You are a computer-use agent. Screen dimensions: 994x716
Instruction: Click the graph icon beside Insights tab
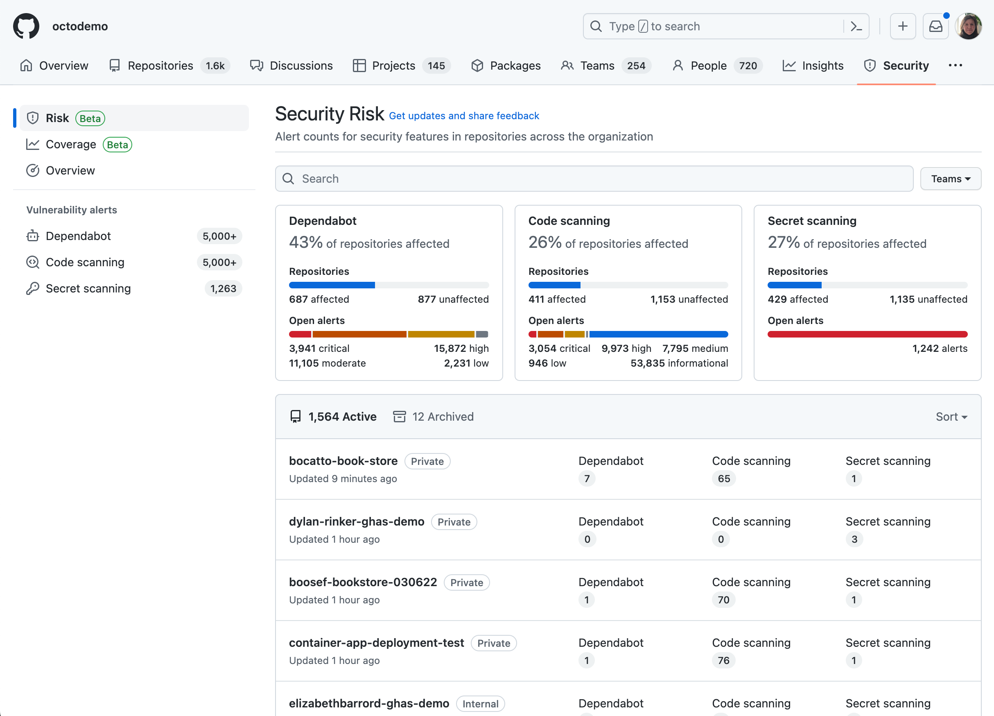(789, 65)
